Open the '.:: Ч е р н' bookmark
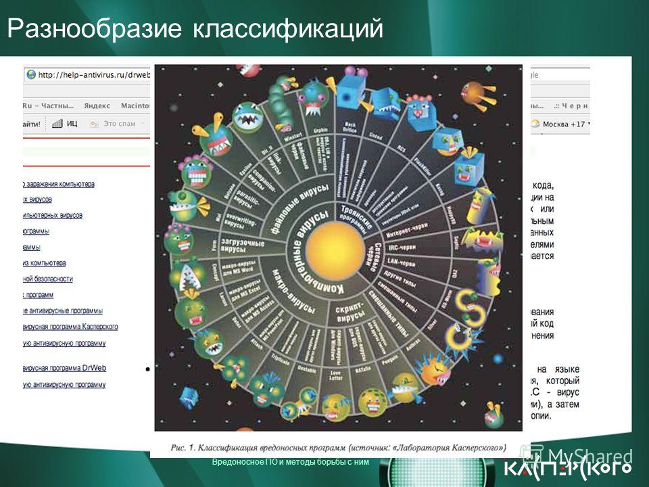 (571, 106)
